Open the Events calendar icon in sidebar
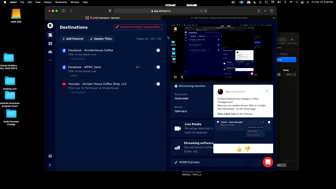336x189 pixels. coord(50,43)
